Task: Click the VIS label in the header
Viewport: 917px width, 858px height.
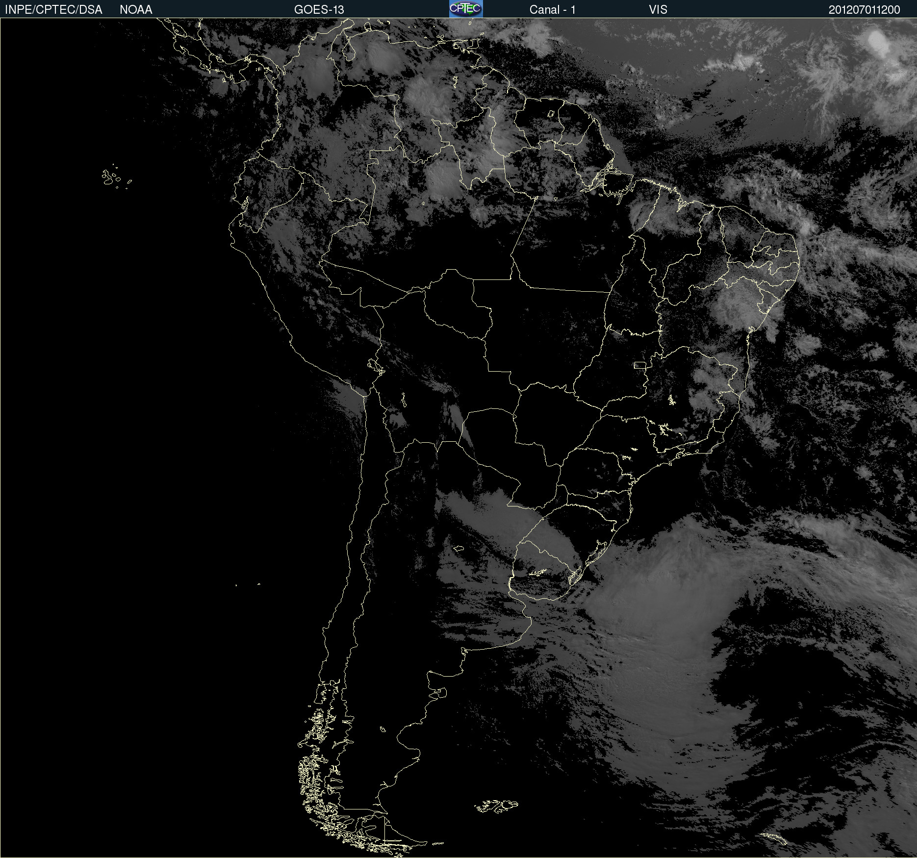Action: click(x=658, y=10)
